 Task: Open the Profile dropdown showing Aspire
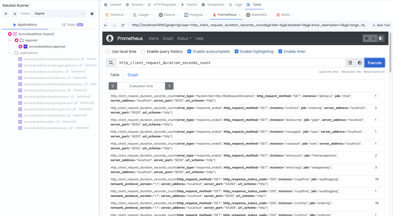pyautogui.click(x=58, y=14)
